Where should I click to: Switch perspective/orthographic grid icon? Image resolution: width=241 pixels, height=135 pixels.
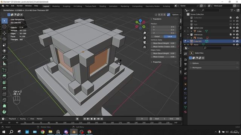click(x=145, y=47)
